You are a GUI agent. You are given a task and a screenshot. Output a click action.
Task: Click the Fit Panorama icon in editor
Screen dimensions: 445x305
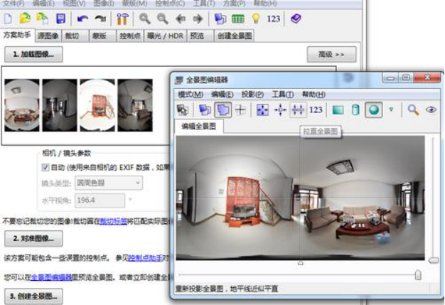pyautogui.click(x=262, y=109)
